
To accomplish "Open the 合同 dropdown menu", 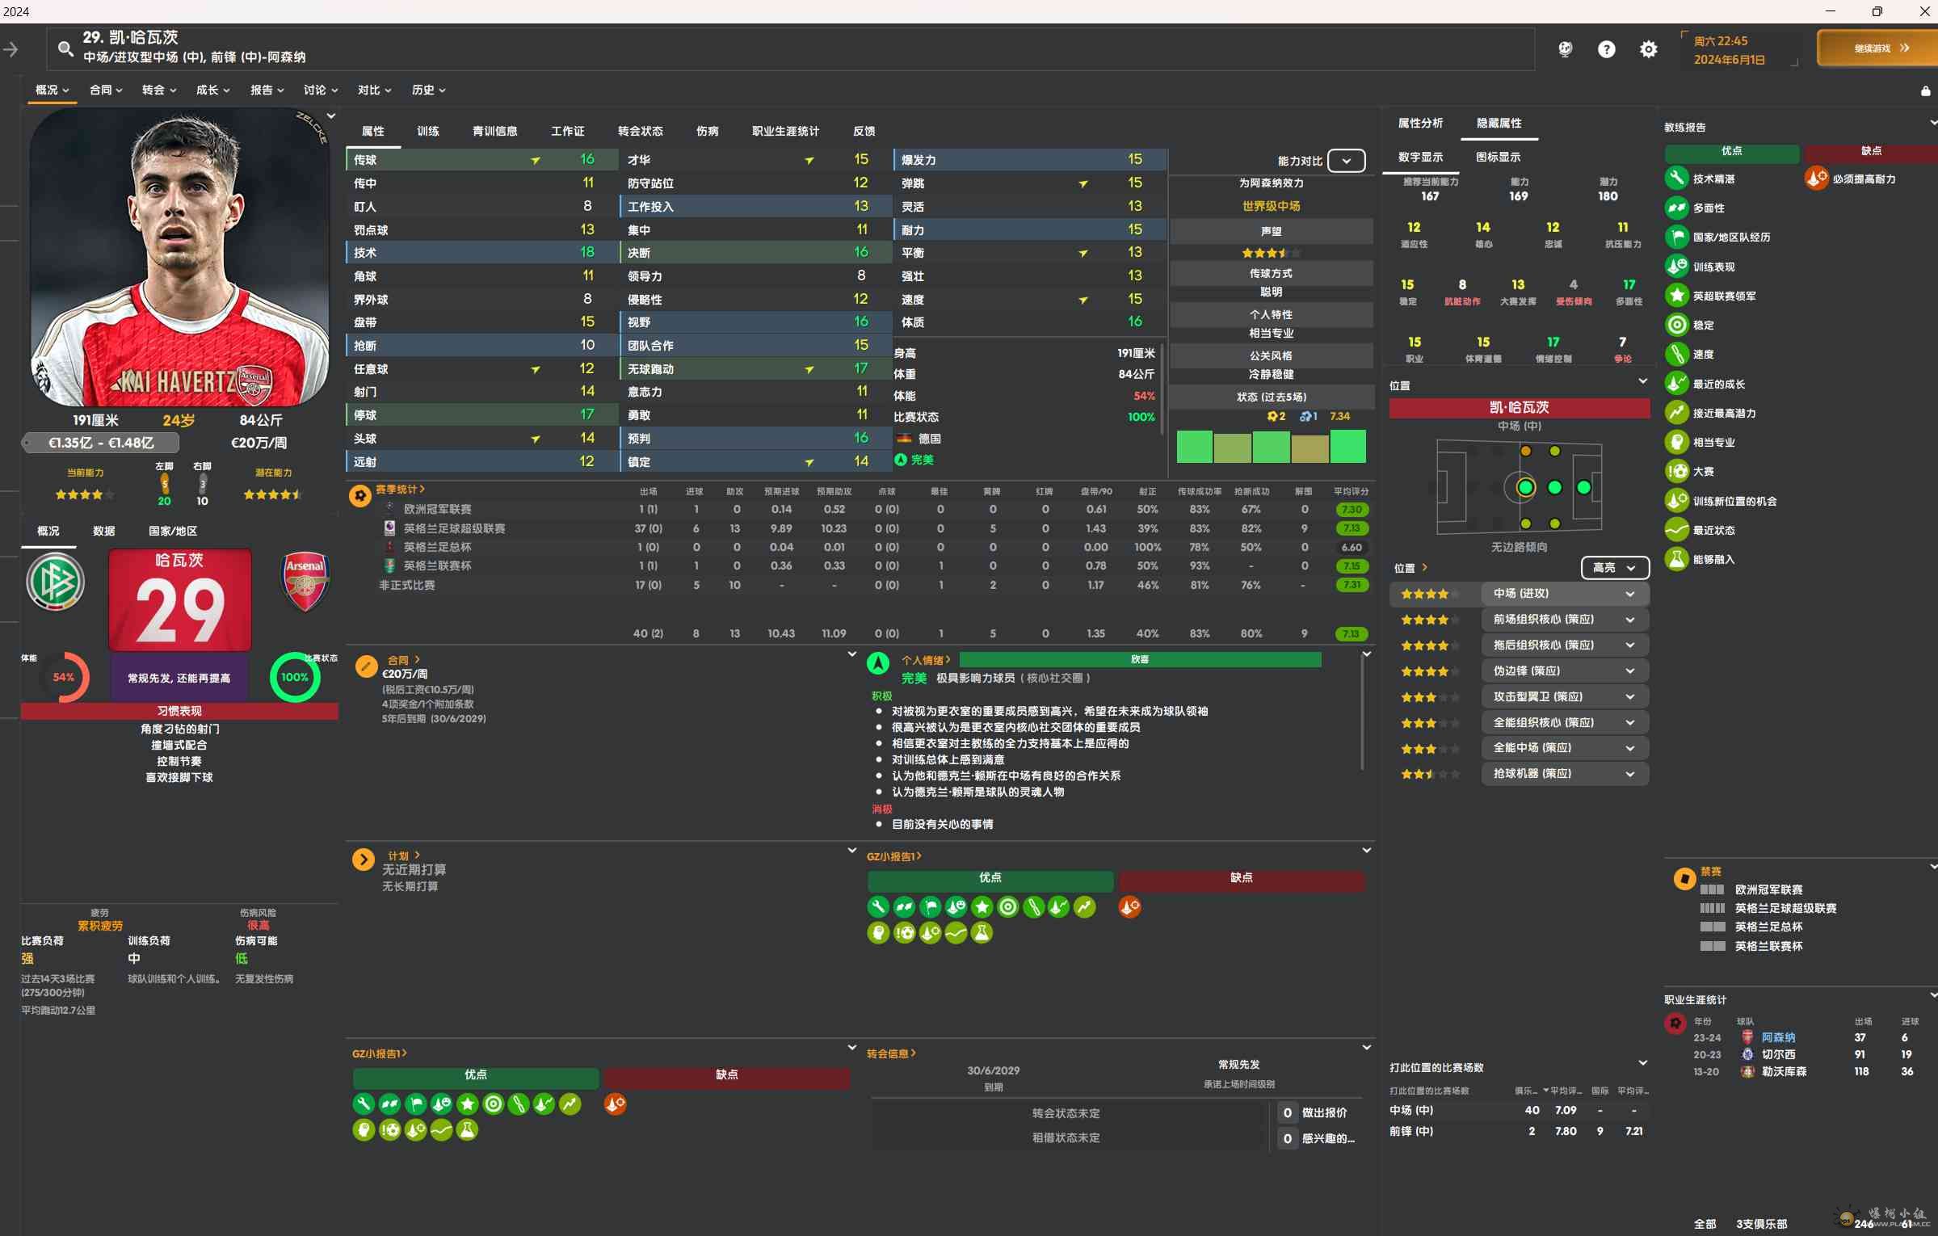I will point(106,90).
